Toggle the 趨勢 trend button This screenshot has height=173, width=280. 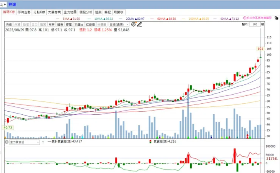60,25
